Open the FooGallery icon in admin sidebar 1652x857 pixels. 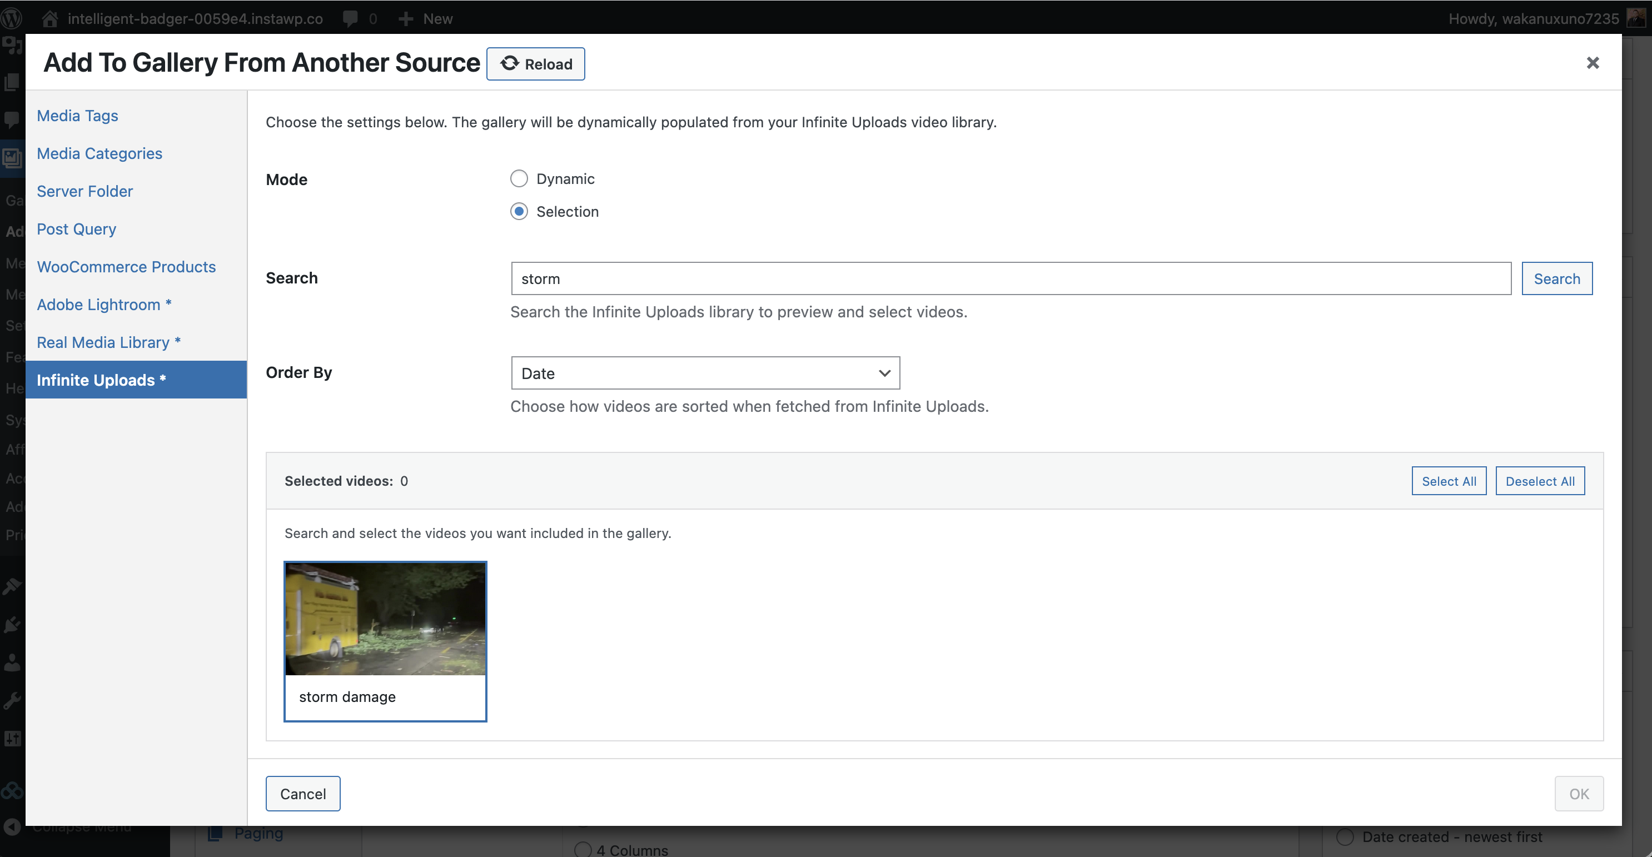tap(12, 157)
